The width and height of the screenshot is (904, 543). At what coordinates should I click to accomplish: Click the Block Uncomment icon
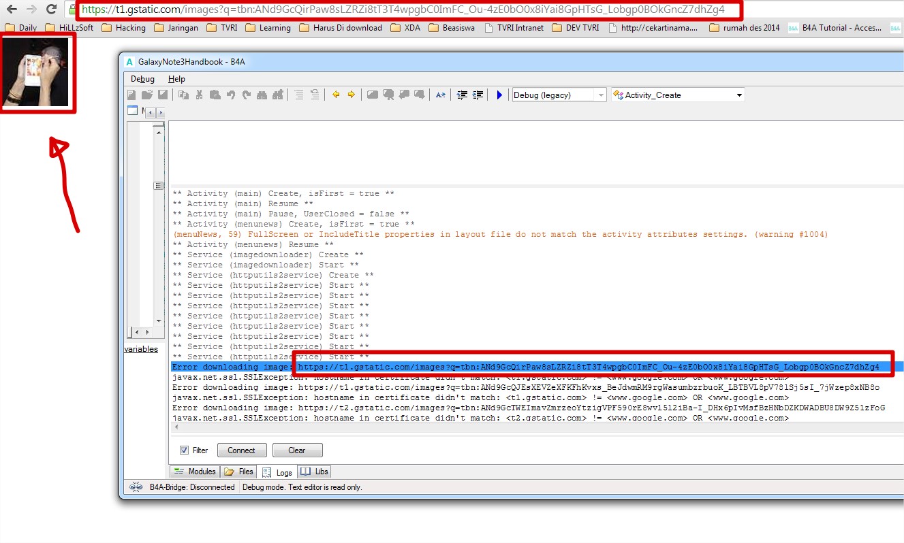pyautogui.click(x=478, y=95)
